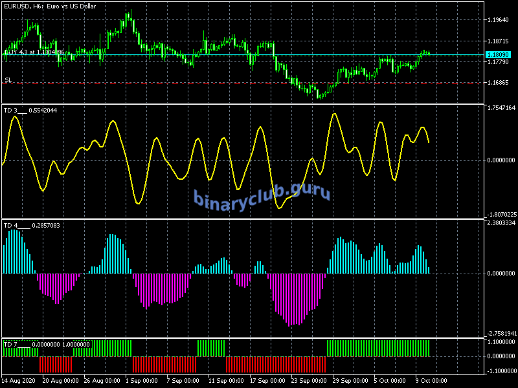Click the 1.100000 TD 7 scale value
The height and width of the screenshot is (388, 518).
(x=502, y=341)
